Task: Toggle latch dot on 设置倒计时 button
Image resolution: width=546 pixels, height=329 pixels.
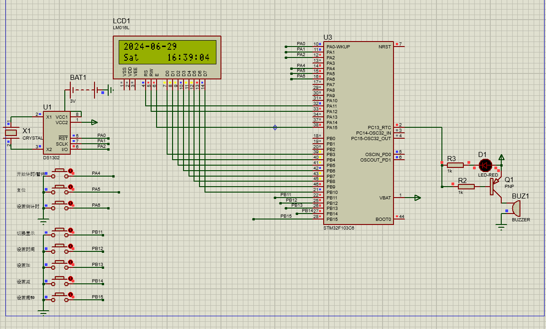Action: (70, 203)
